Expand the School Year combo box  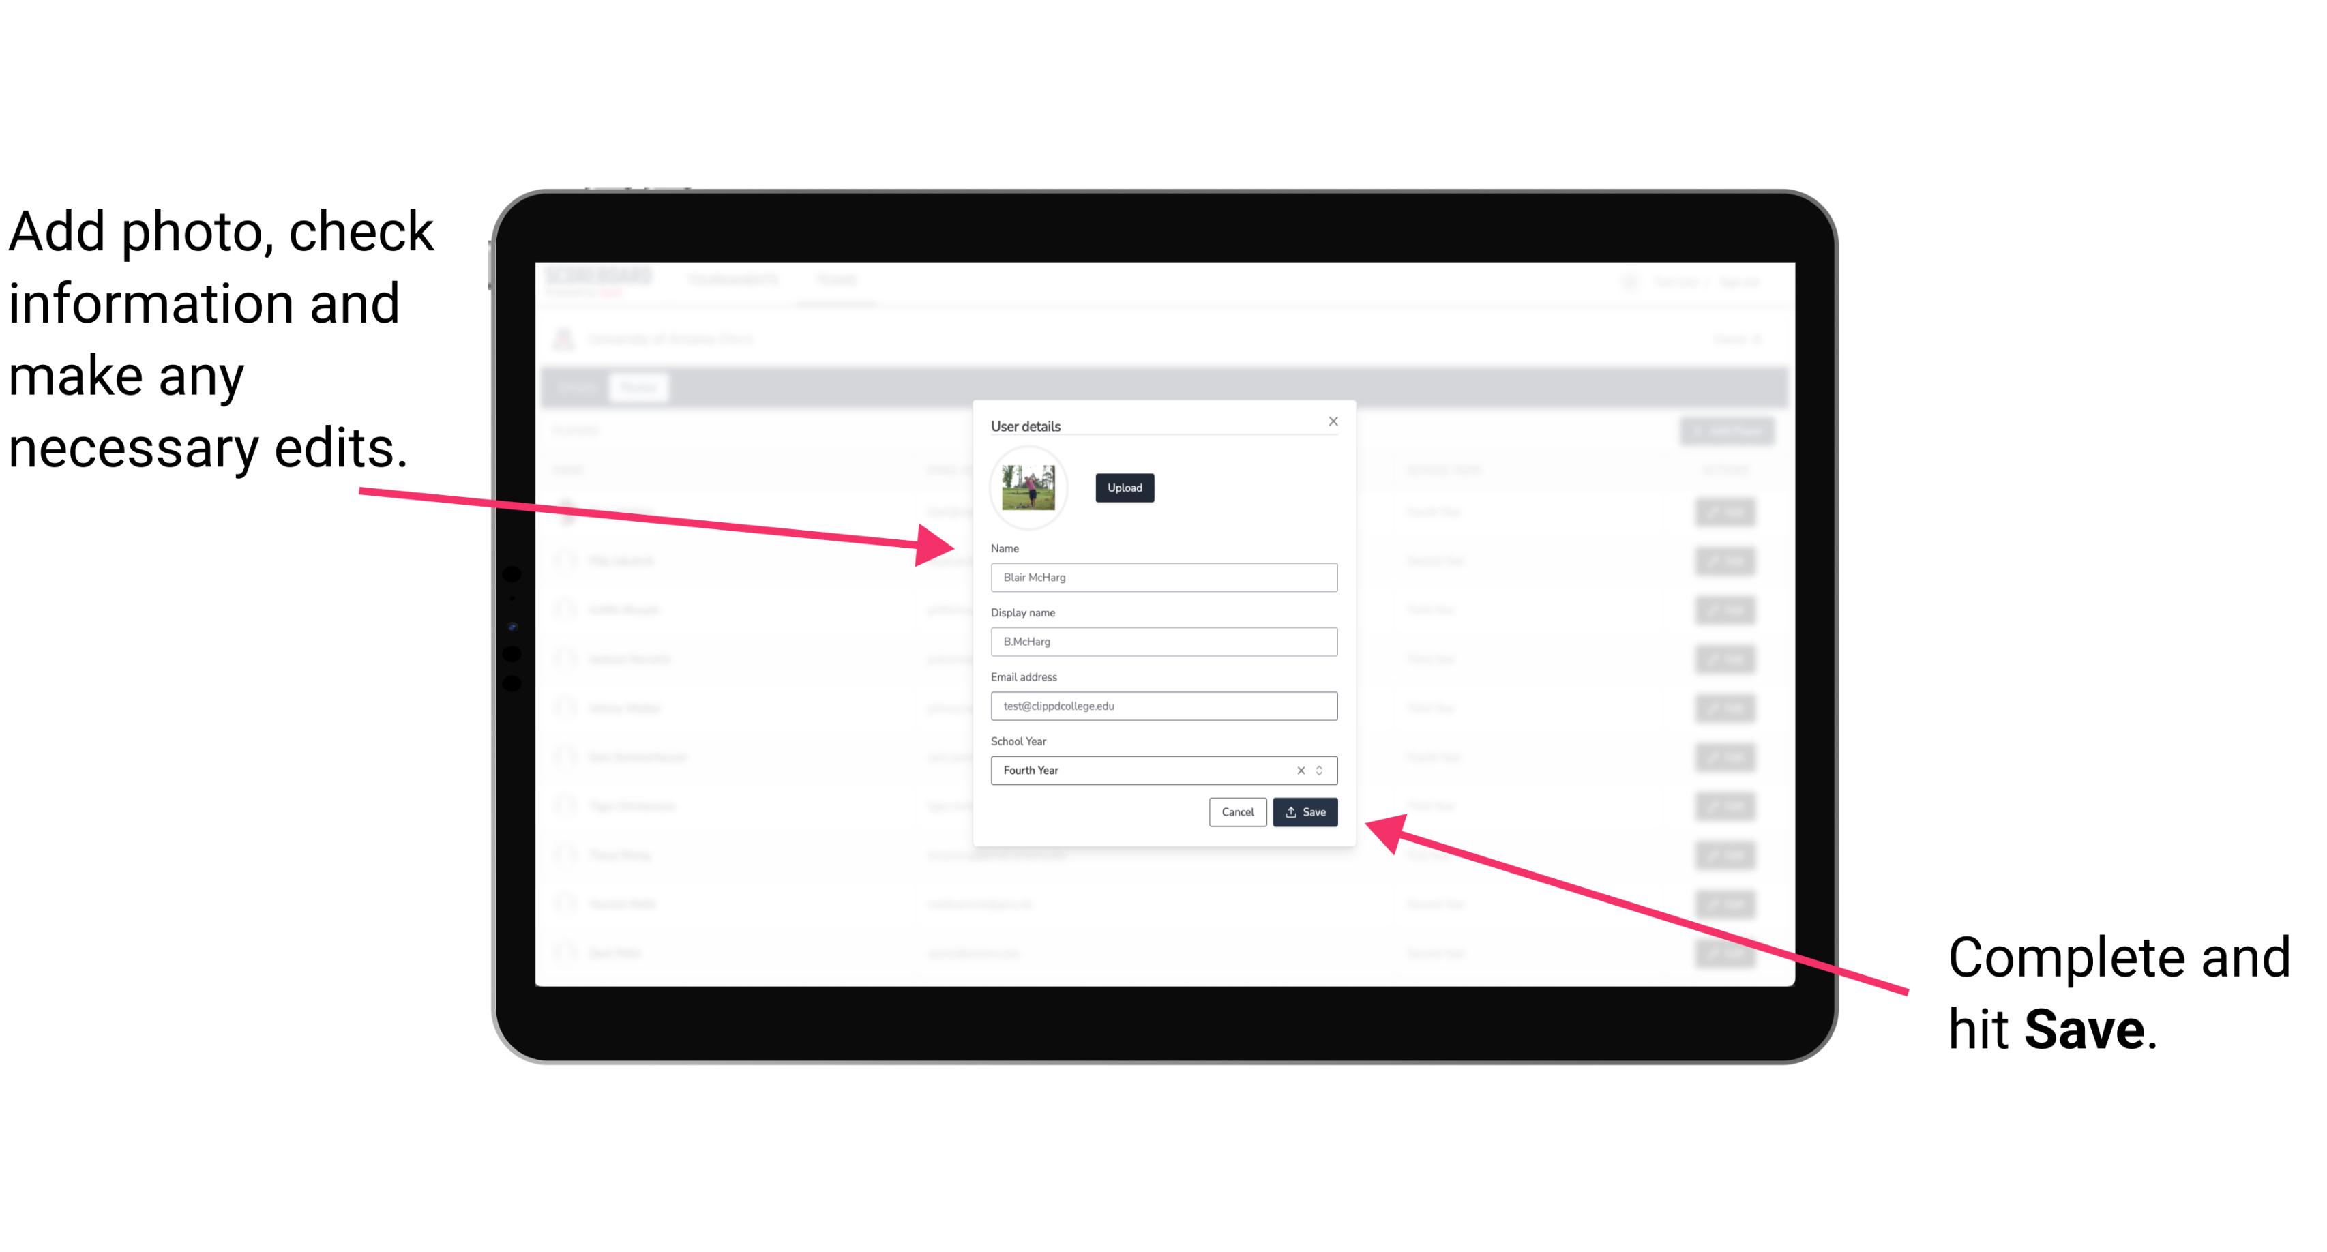(1323, 769)
